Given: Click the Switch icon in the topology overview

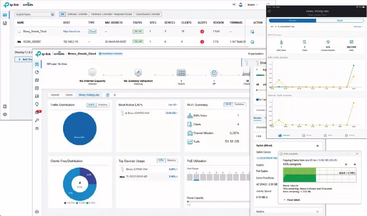Looking at the screenshot, I should (181, 73).
